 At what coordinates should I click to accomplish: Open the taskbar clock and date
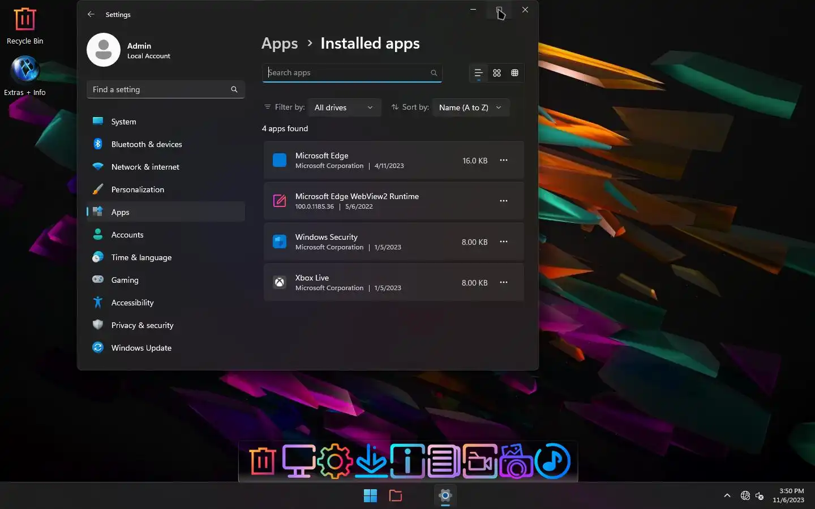pos(788,495)
